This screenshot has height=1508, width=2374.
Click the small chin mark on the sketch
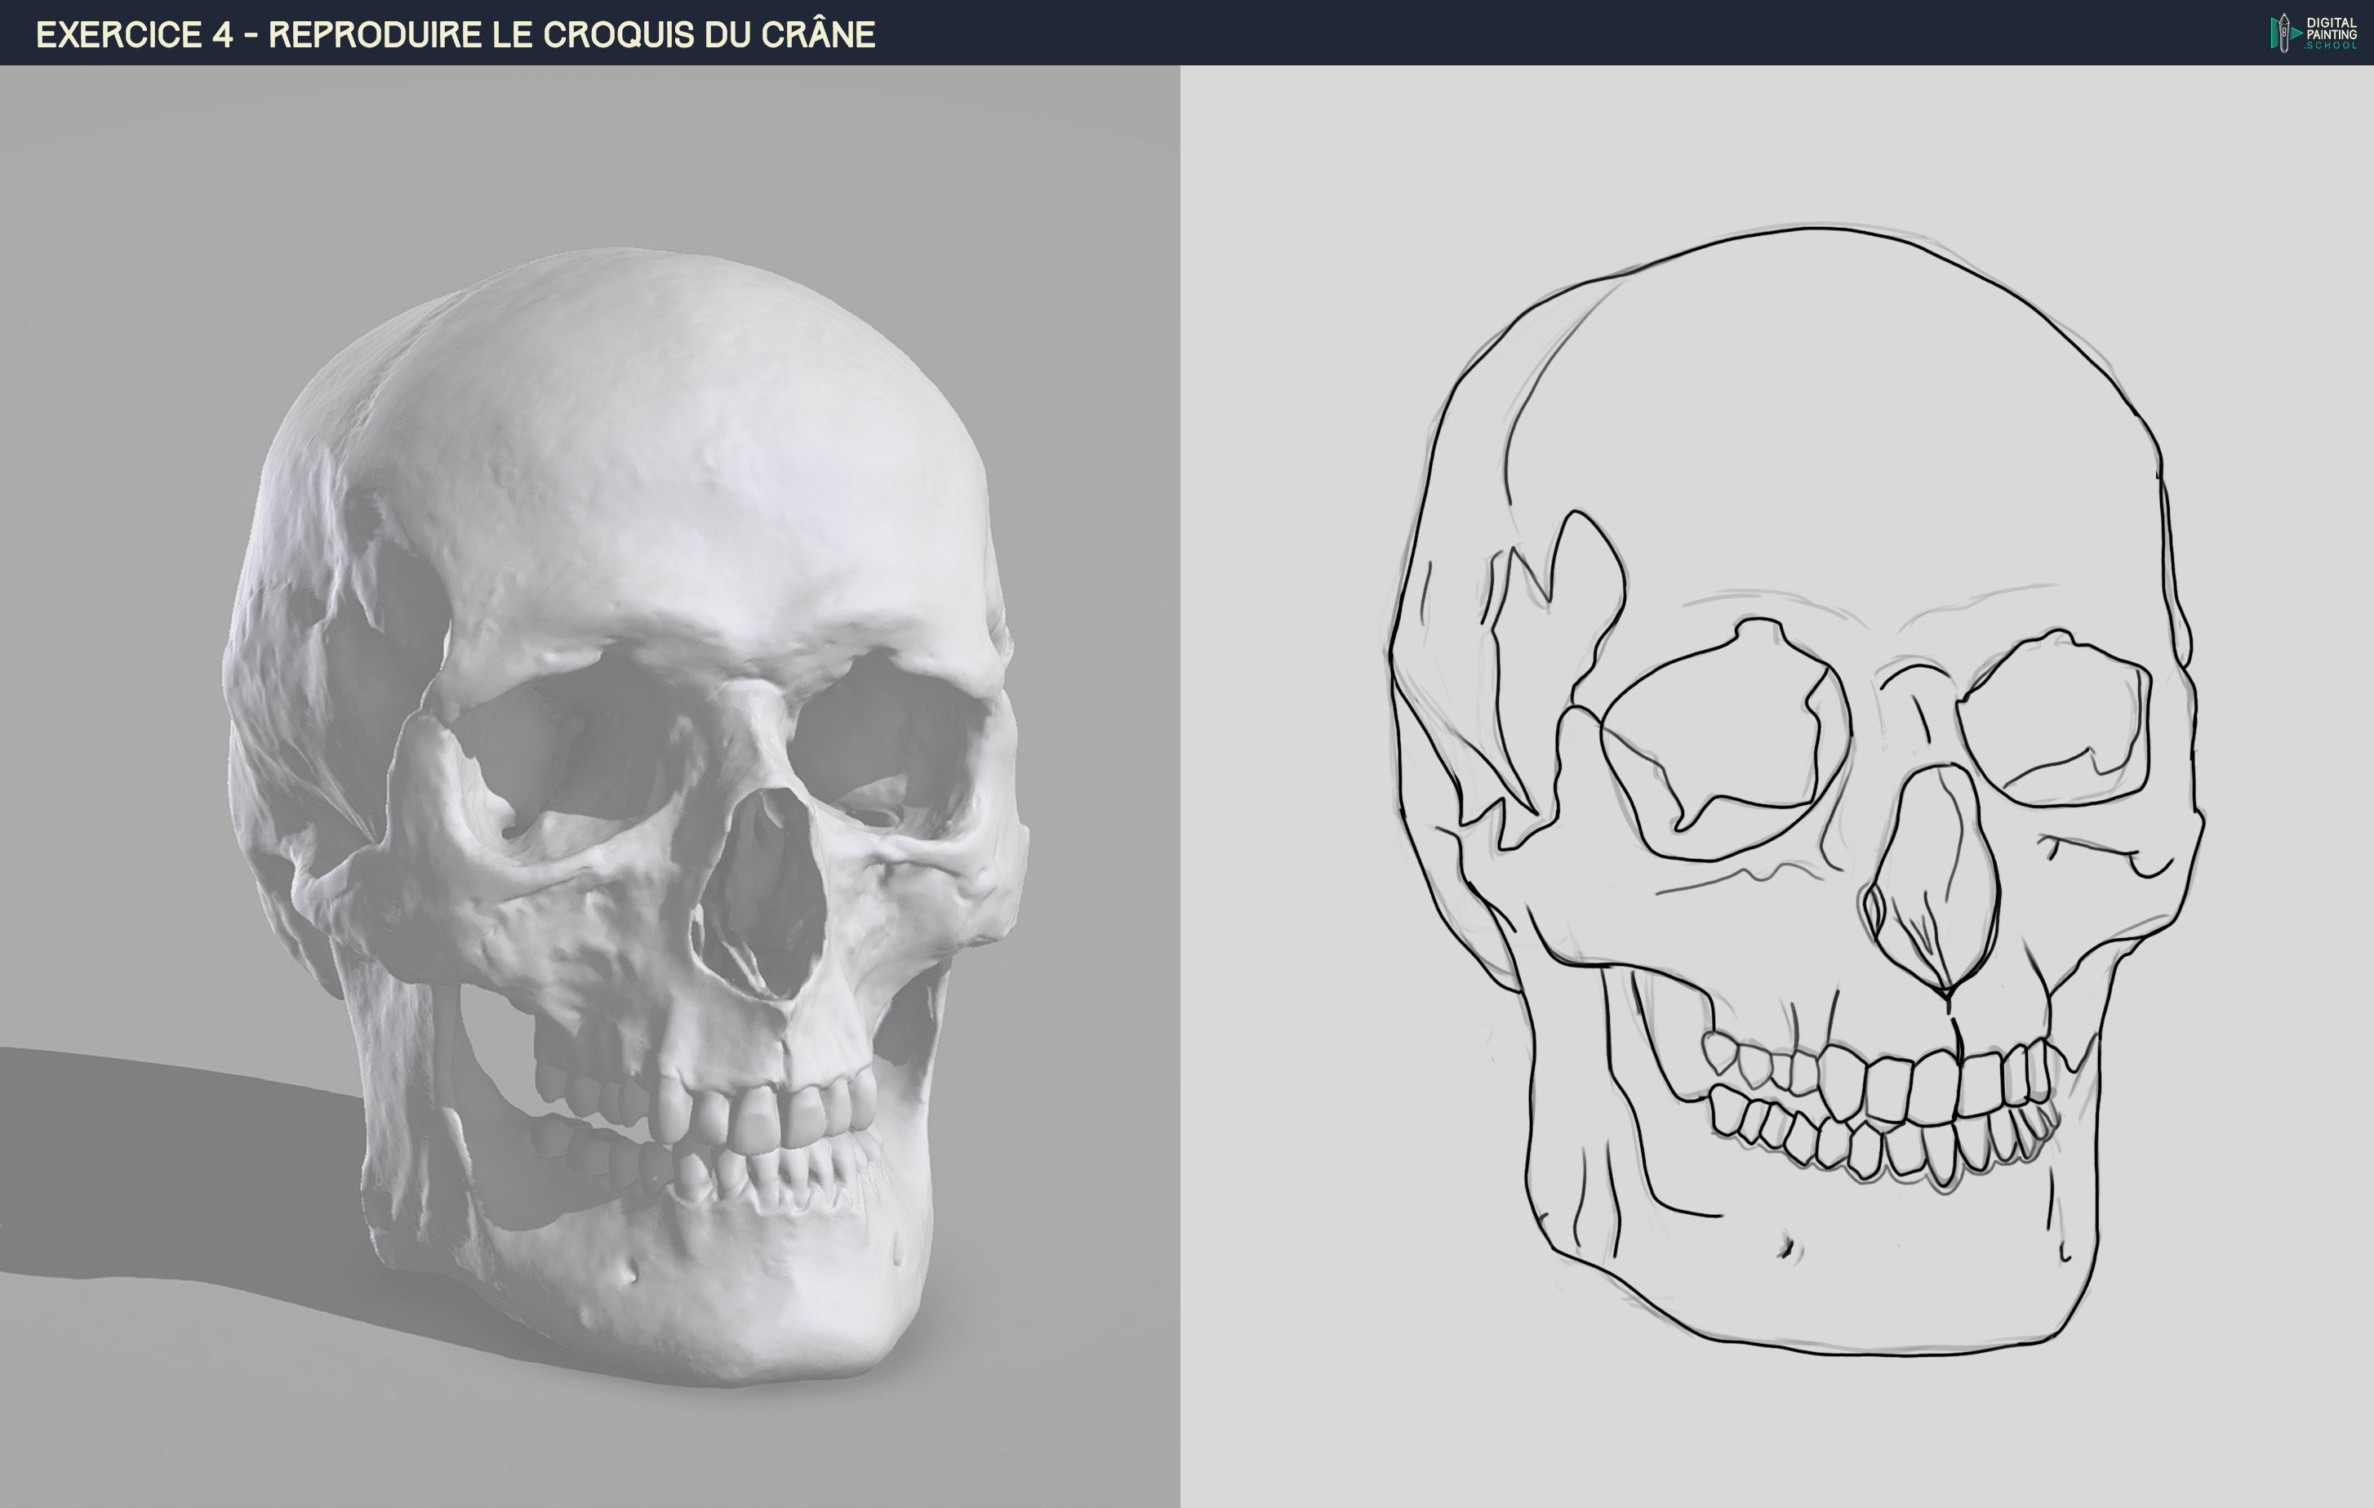pos(1787,1248)
